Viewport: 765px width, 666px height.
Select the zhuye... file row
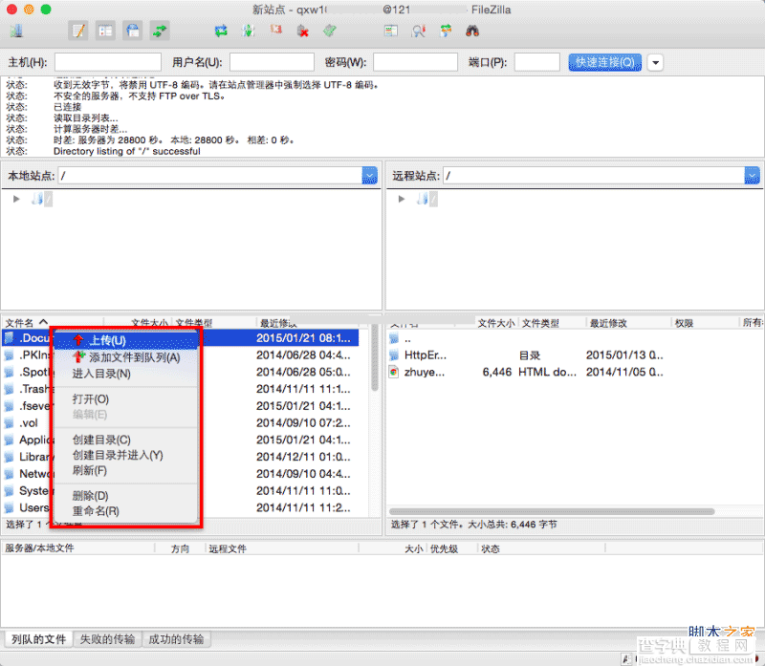(x=574, y=373)
